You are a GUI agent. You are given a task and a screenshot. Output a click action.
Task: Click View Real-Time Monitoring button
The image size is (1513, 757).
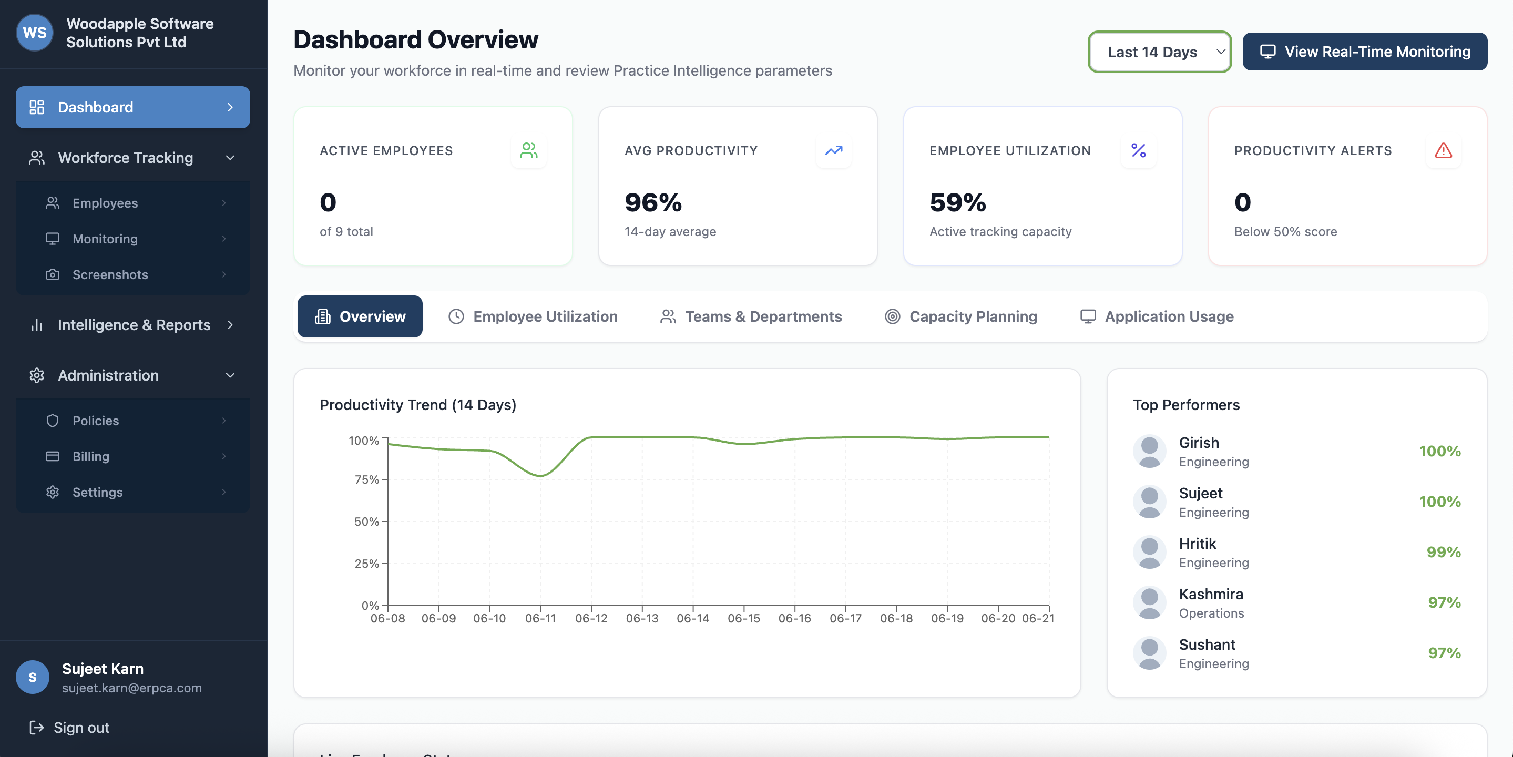click(x=1365, y=52)
